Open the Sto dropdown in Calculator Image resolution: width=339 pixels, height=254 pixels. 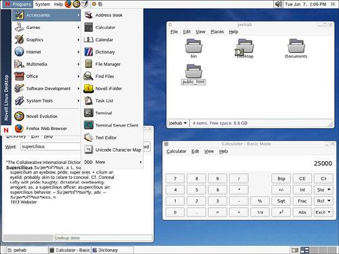point(323,190)
